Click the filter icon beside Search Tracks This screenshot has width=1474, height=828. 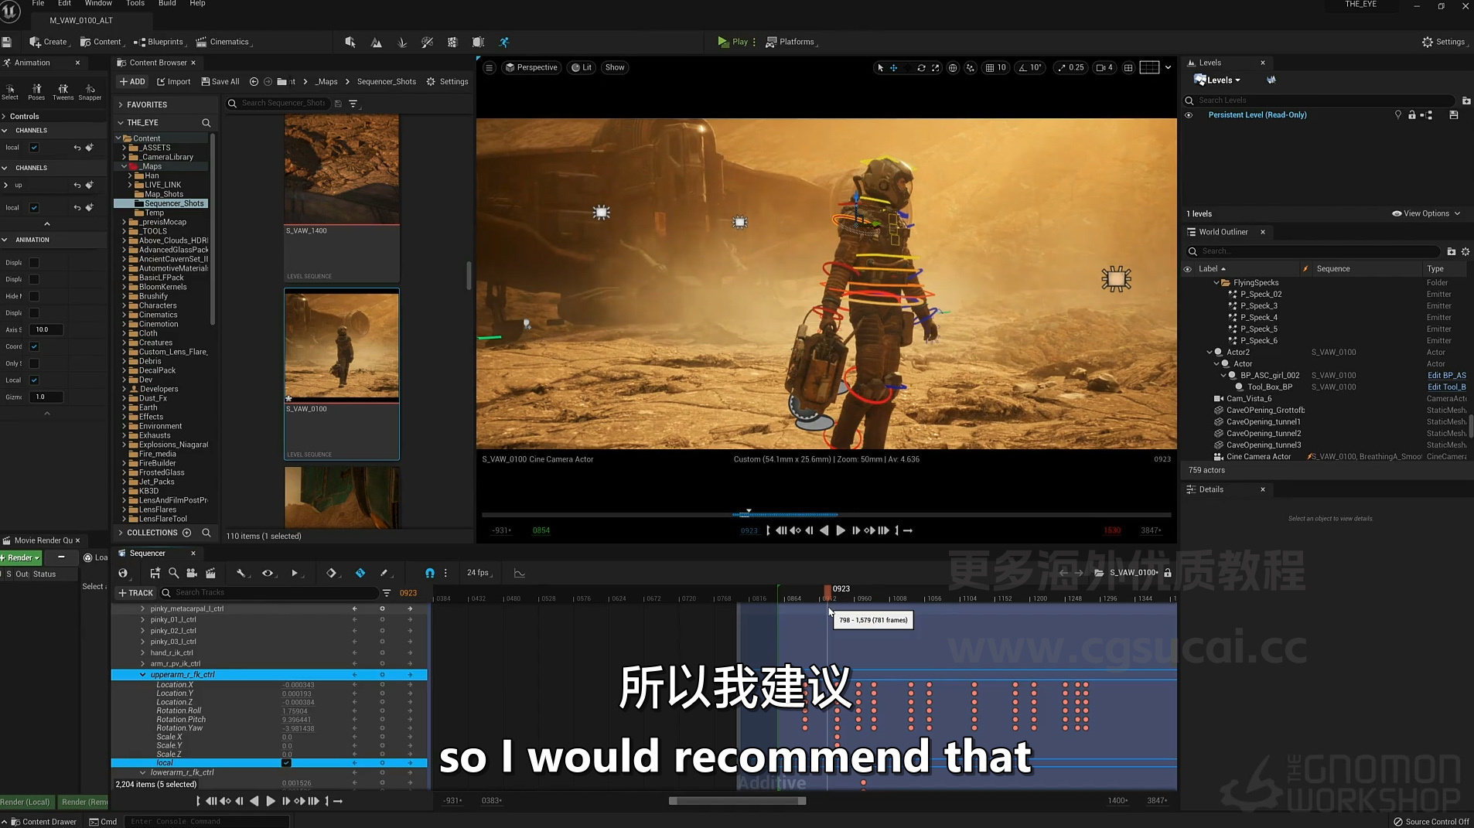pyautogui.click(x=387, y=593)
